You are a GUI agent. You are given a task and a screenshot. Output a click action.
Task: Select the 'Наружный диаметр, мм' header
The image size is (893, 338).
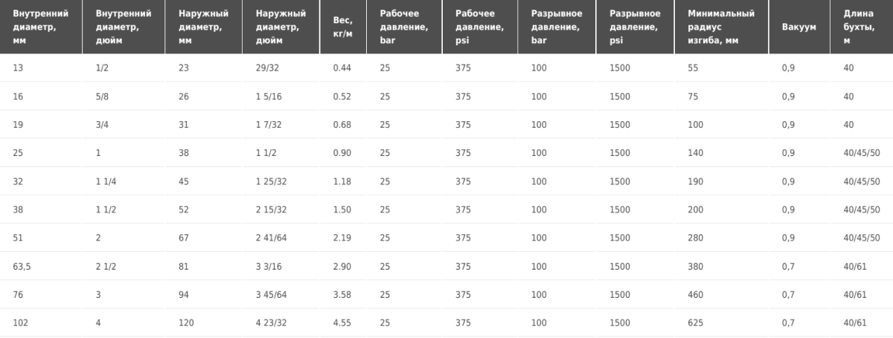[203, 27]
